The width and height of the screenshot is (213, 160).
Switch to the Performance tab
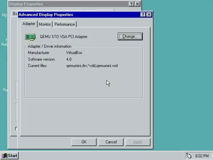[65, 24]
